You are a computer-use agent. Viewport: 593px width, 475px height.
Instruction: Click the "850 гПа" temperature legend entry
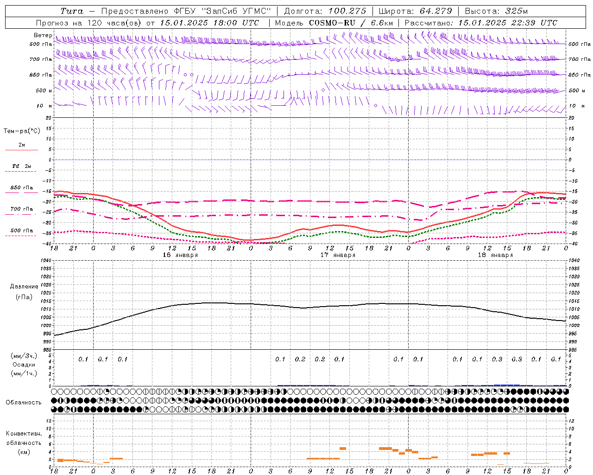coord(22,188)
